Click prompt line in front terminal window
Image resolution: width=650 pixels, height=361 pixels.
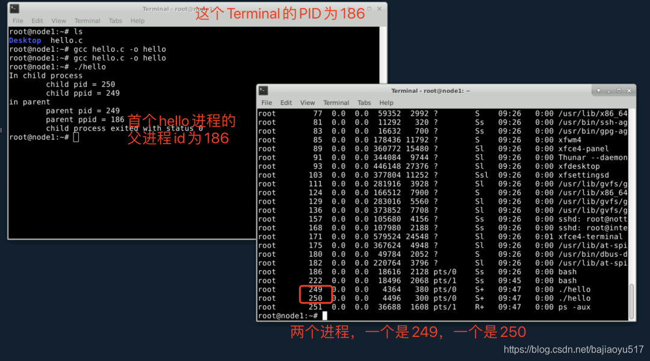[292, 316]
